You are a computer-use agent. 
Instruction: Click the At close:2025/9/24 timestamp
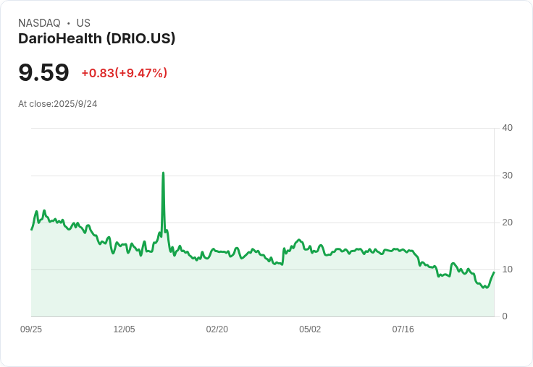coord(58,104)
